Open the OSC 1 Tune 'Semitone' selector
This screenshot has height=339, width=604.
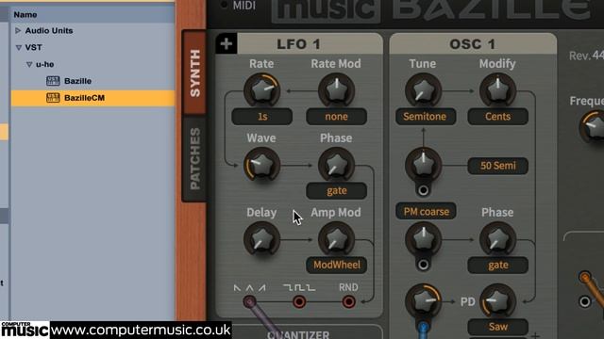[x=426, y=117]
